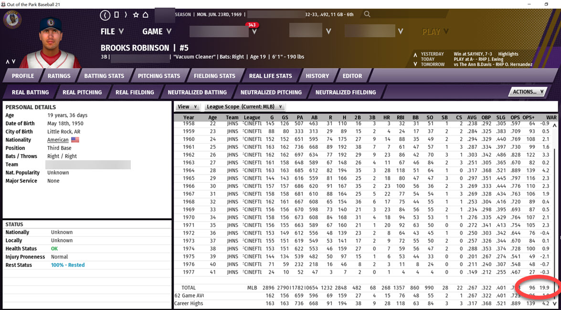Open search with the magnifying glass icon
This screenshot has height=310, width=561.
[x=367, y=14]
